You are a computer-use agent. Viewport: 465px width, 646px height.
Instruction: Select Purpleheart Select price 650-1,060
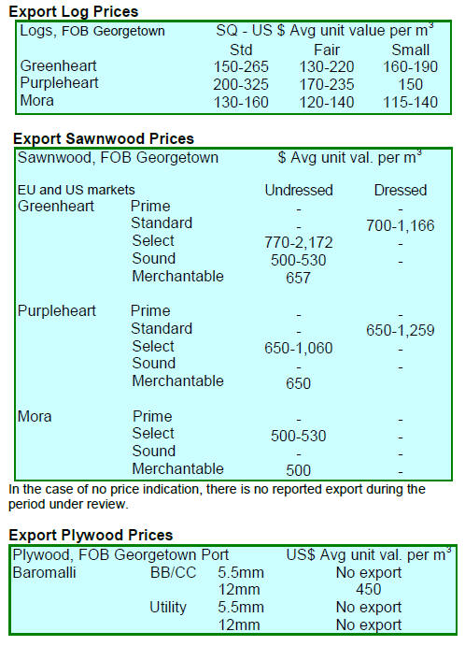[x=299, y=348]
